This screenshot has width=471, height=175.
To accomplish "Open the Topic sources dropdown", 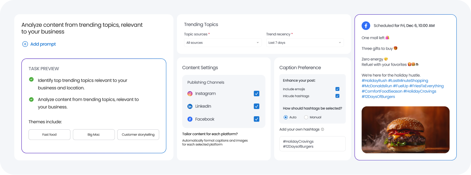I will 222,42.
